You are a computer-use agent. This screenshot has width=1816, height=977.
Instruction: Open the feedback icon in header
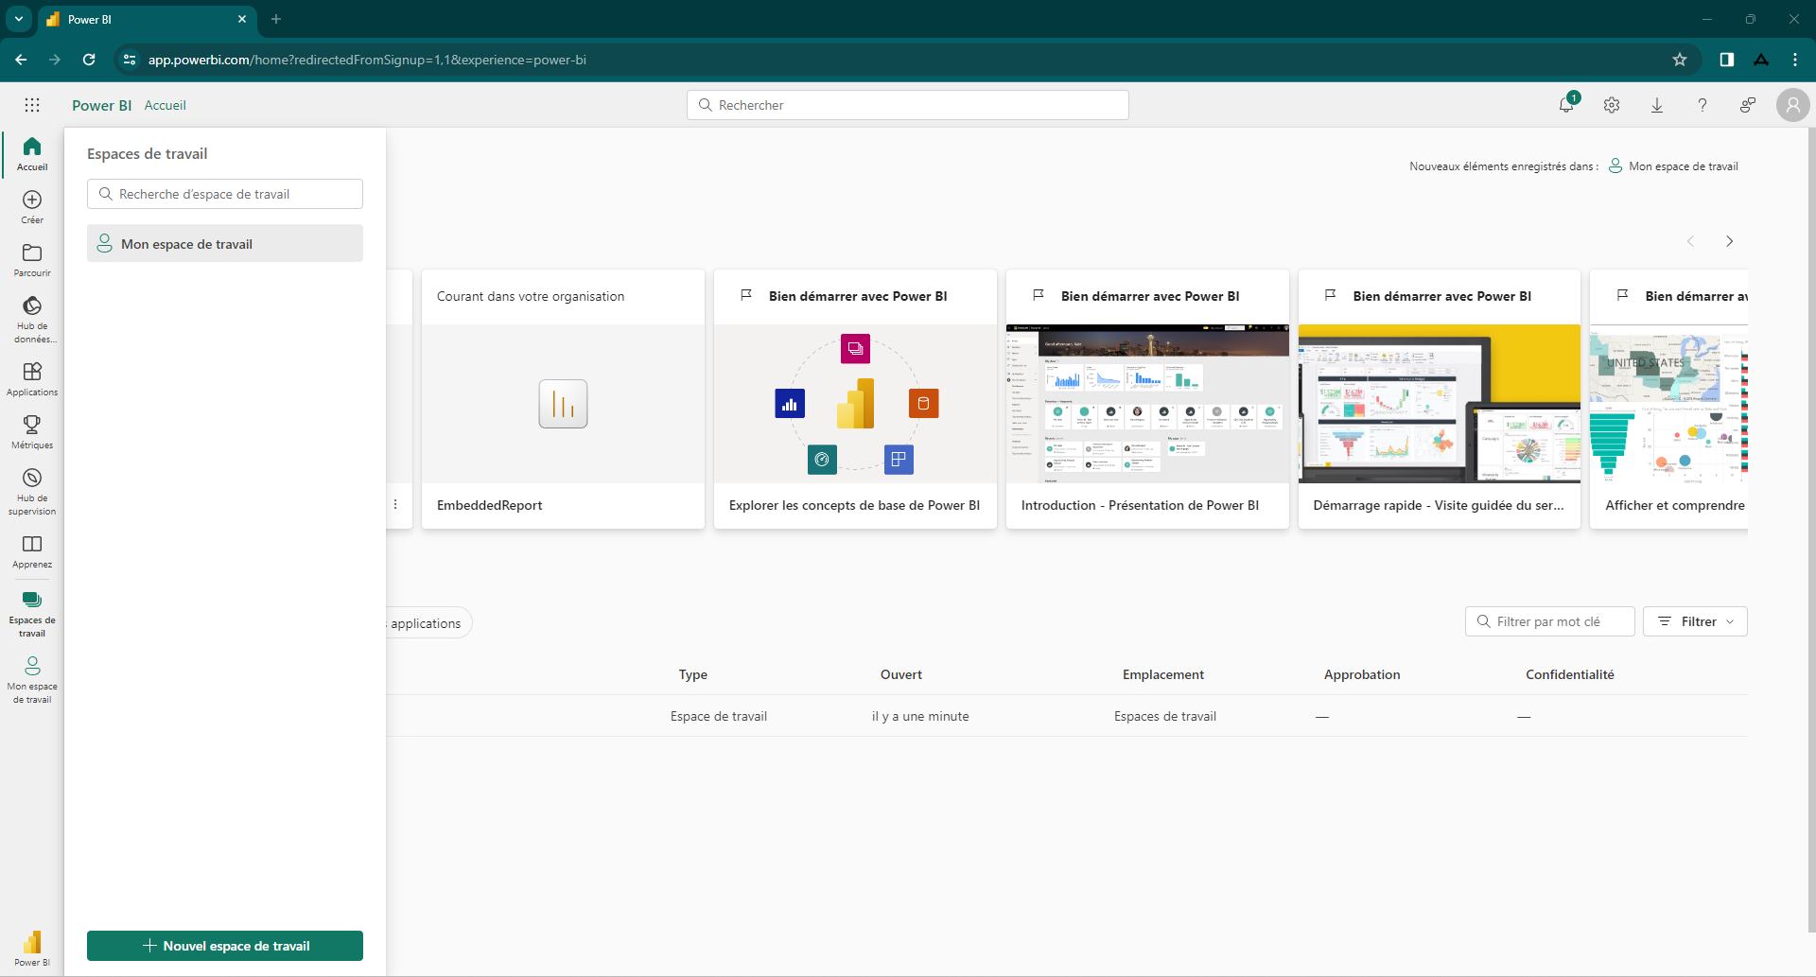[1748, 105]
